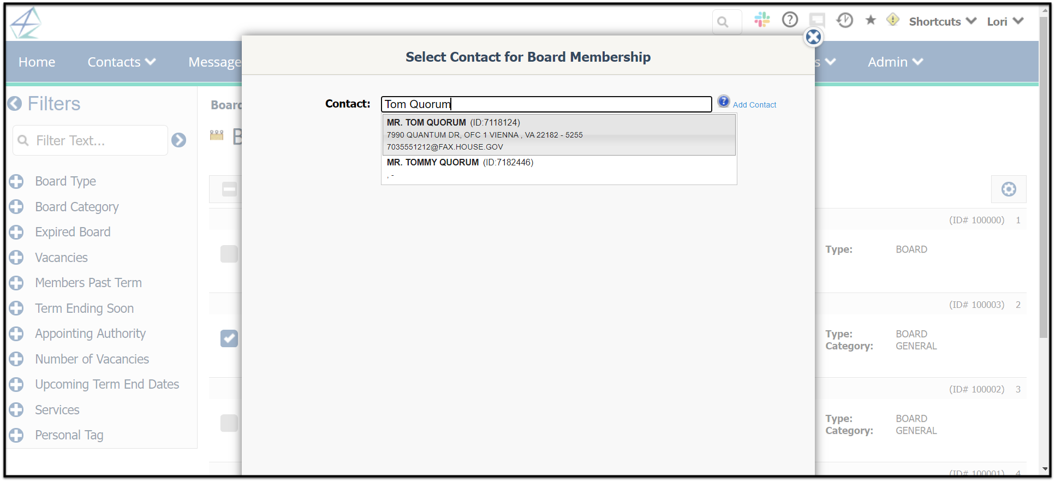Click the favorites star icon

pos(871,20)
